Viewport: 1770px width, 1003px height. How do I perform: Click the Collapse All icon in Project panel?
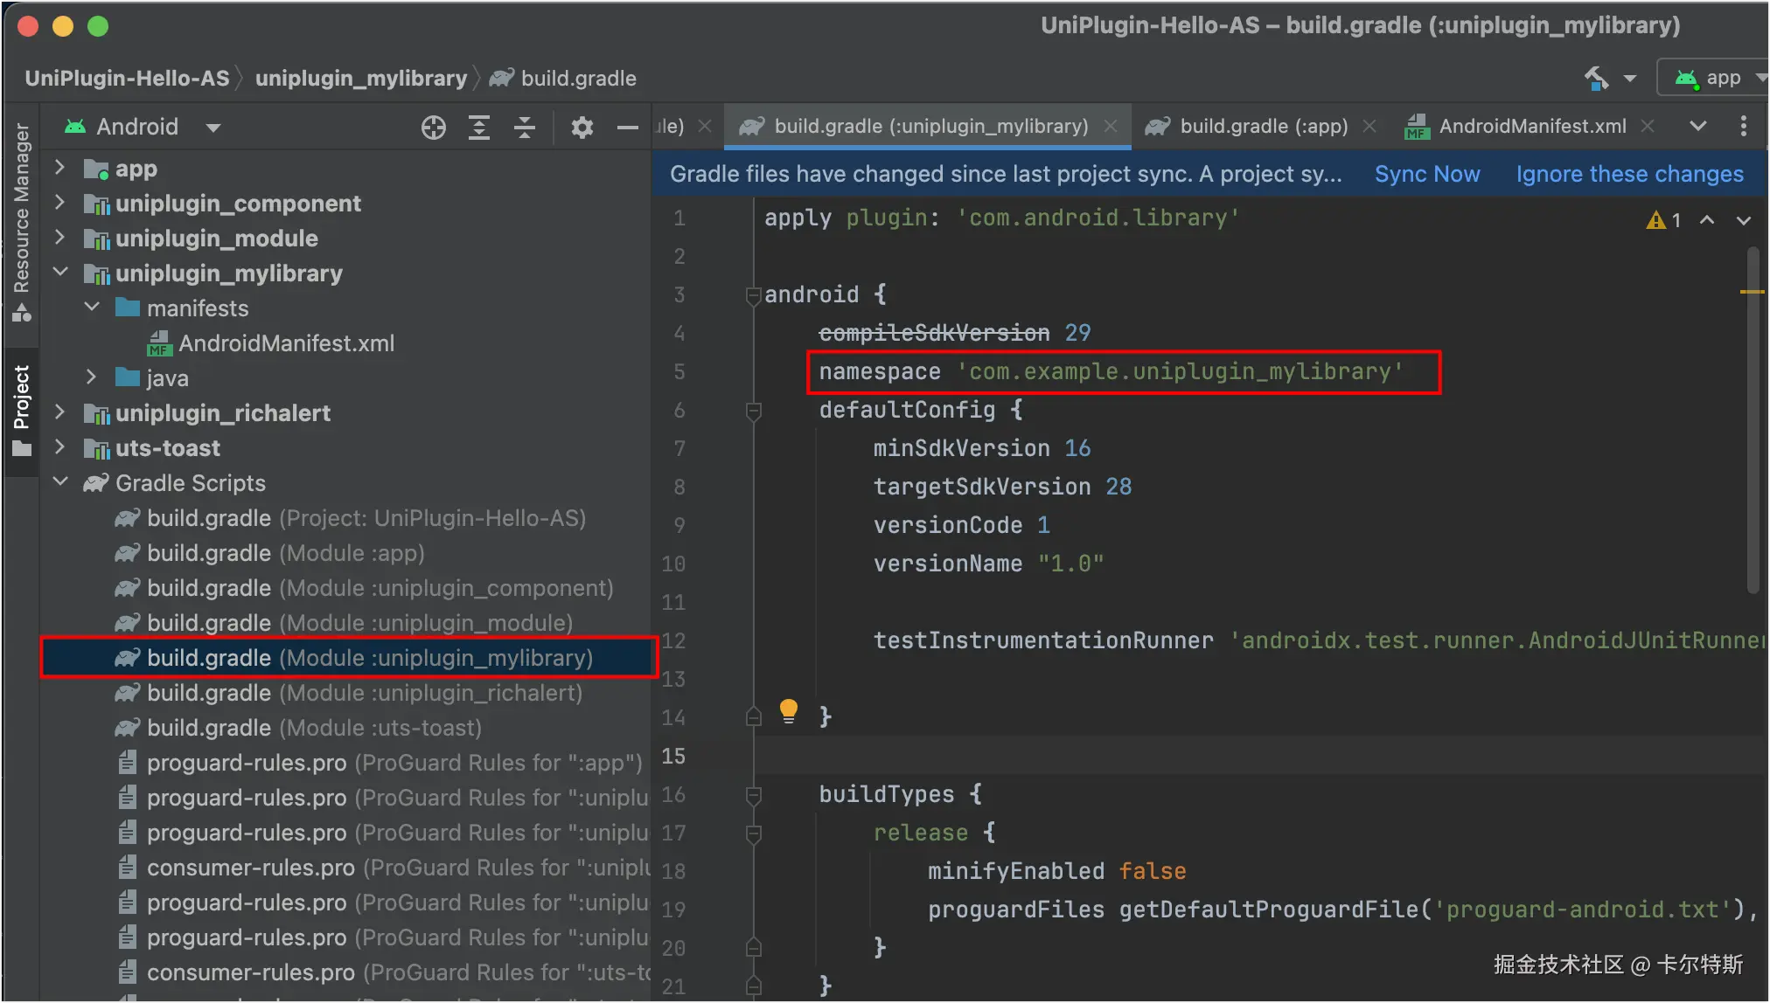(x=525, y=128)
